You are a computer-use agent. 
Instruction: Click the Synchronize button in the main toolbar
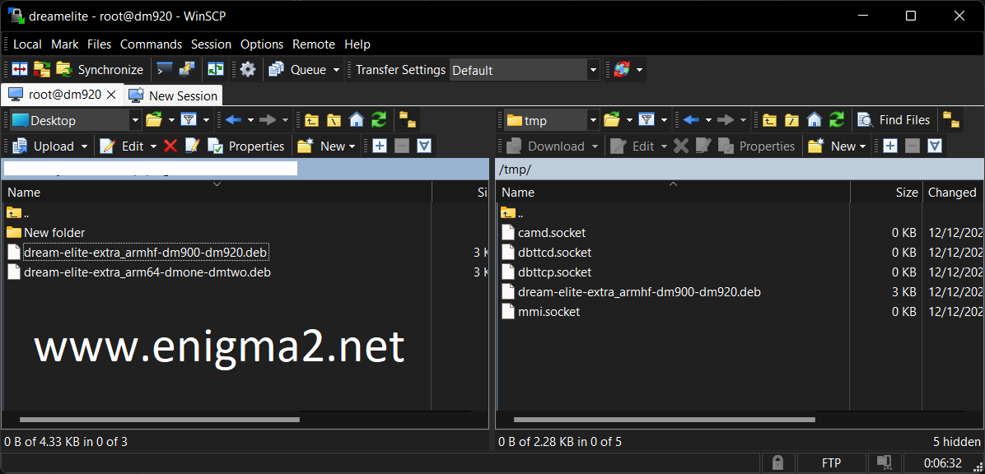tap(100, 70)
